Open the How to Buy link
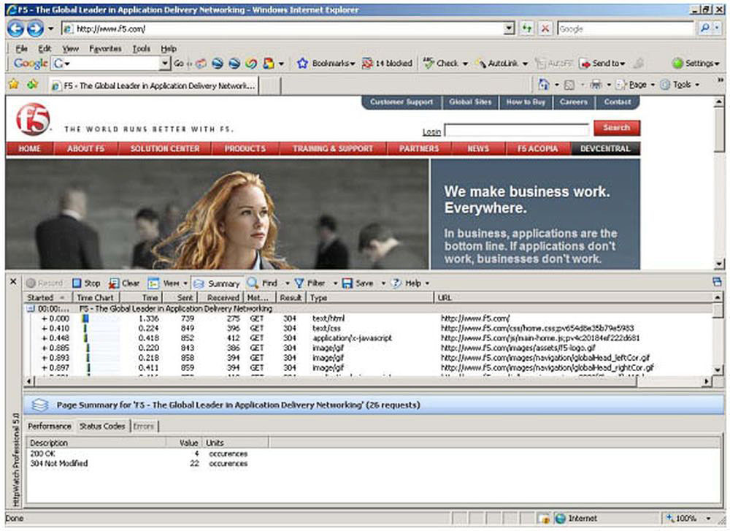Screen dimensions: 730x531 pos(526,102)
